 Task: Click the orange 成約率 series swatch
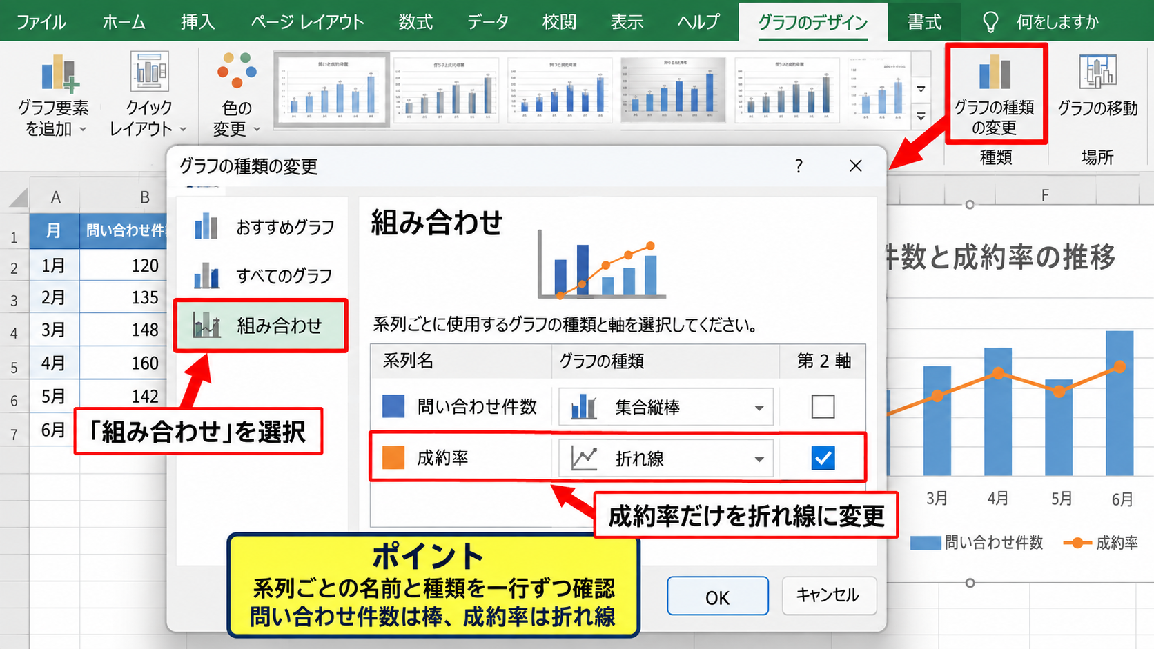pos(393,457)
